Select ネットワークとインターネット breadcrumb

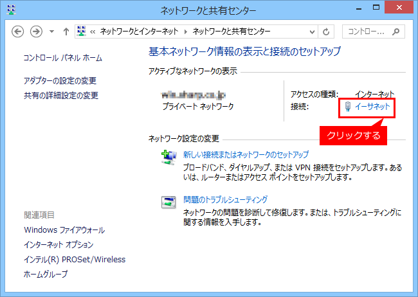click(139, 32)
